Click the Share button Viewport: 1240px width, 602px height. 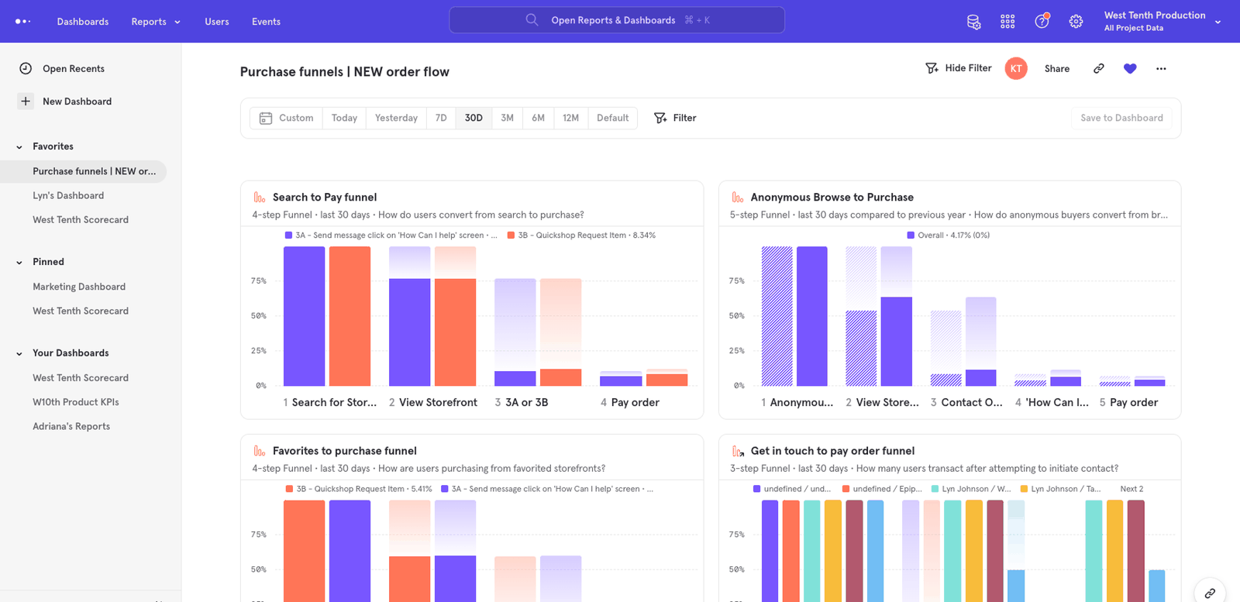click(x=1057, y=68)
